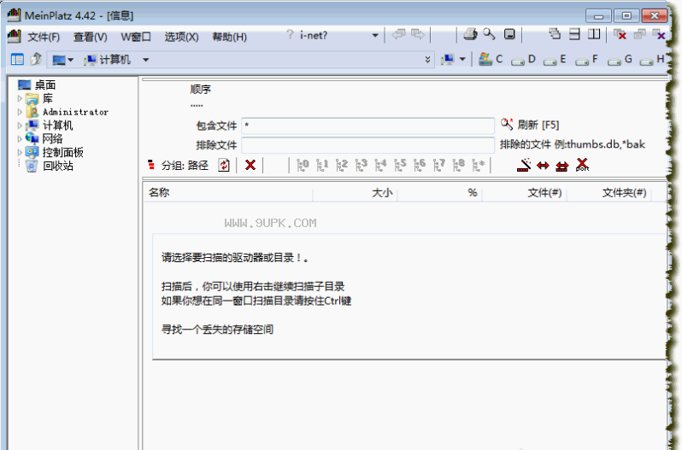Screen dimensions: 682x450
Task: Expand the 网络 tree node
Action: 20,139
